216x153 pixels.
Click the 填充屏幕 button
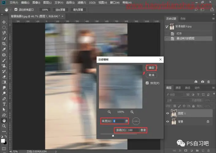coord(78,9)
